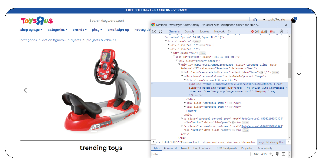Open the image src URL link
The width and height of the screenshot is (321, 165).
tap(243, 84)
